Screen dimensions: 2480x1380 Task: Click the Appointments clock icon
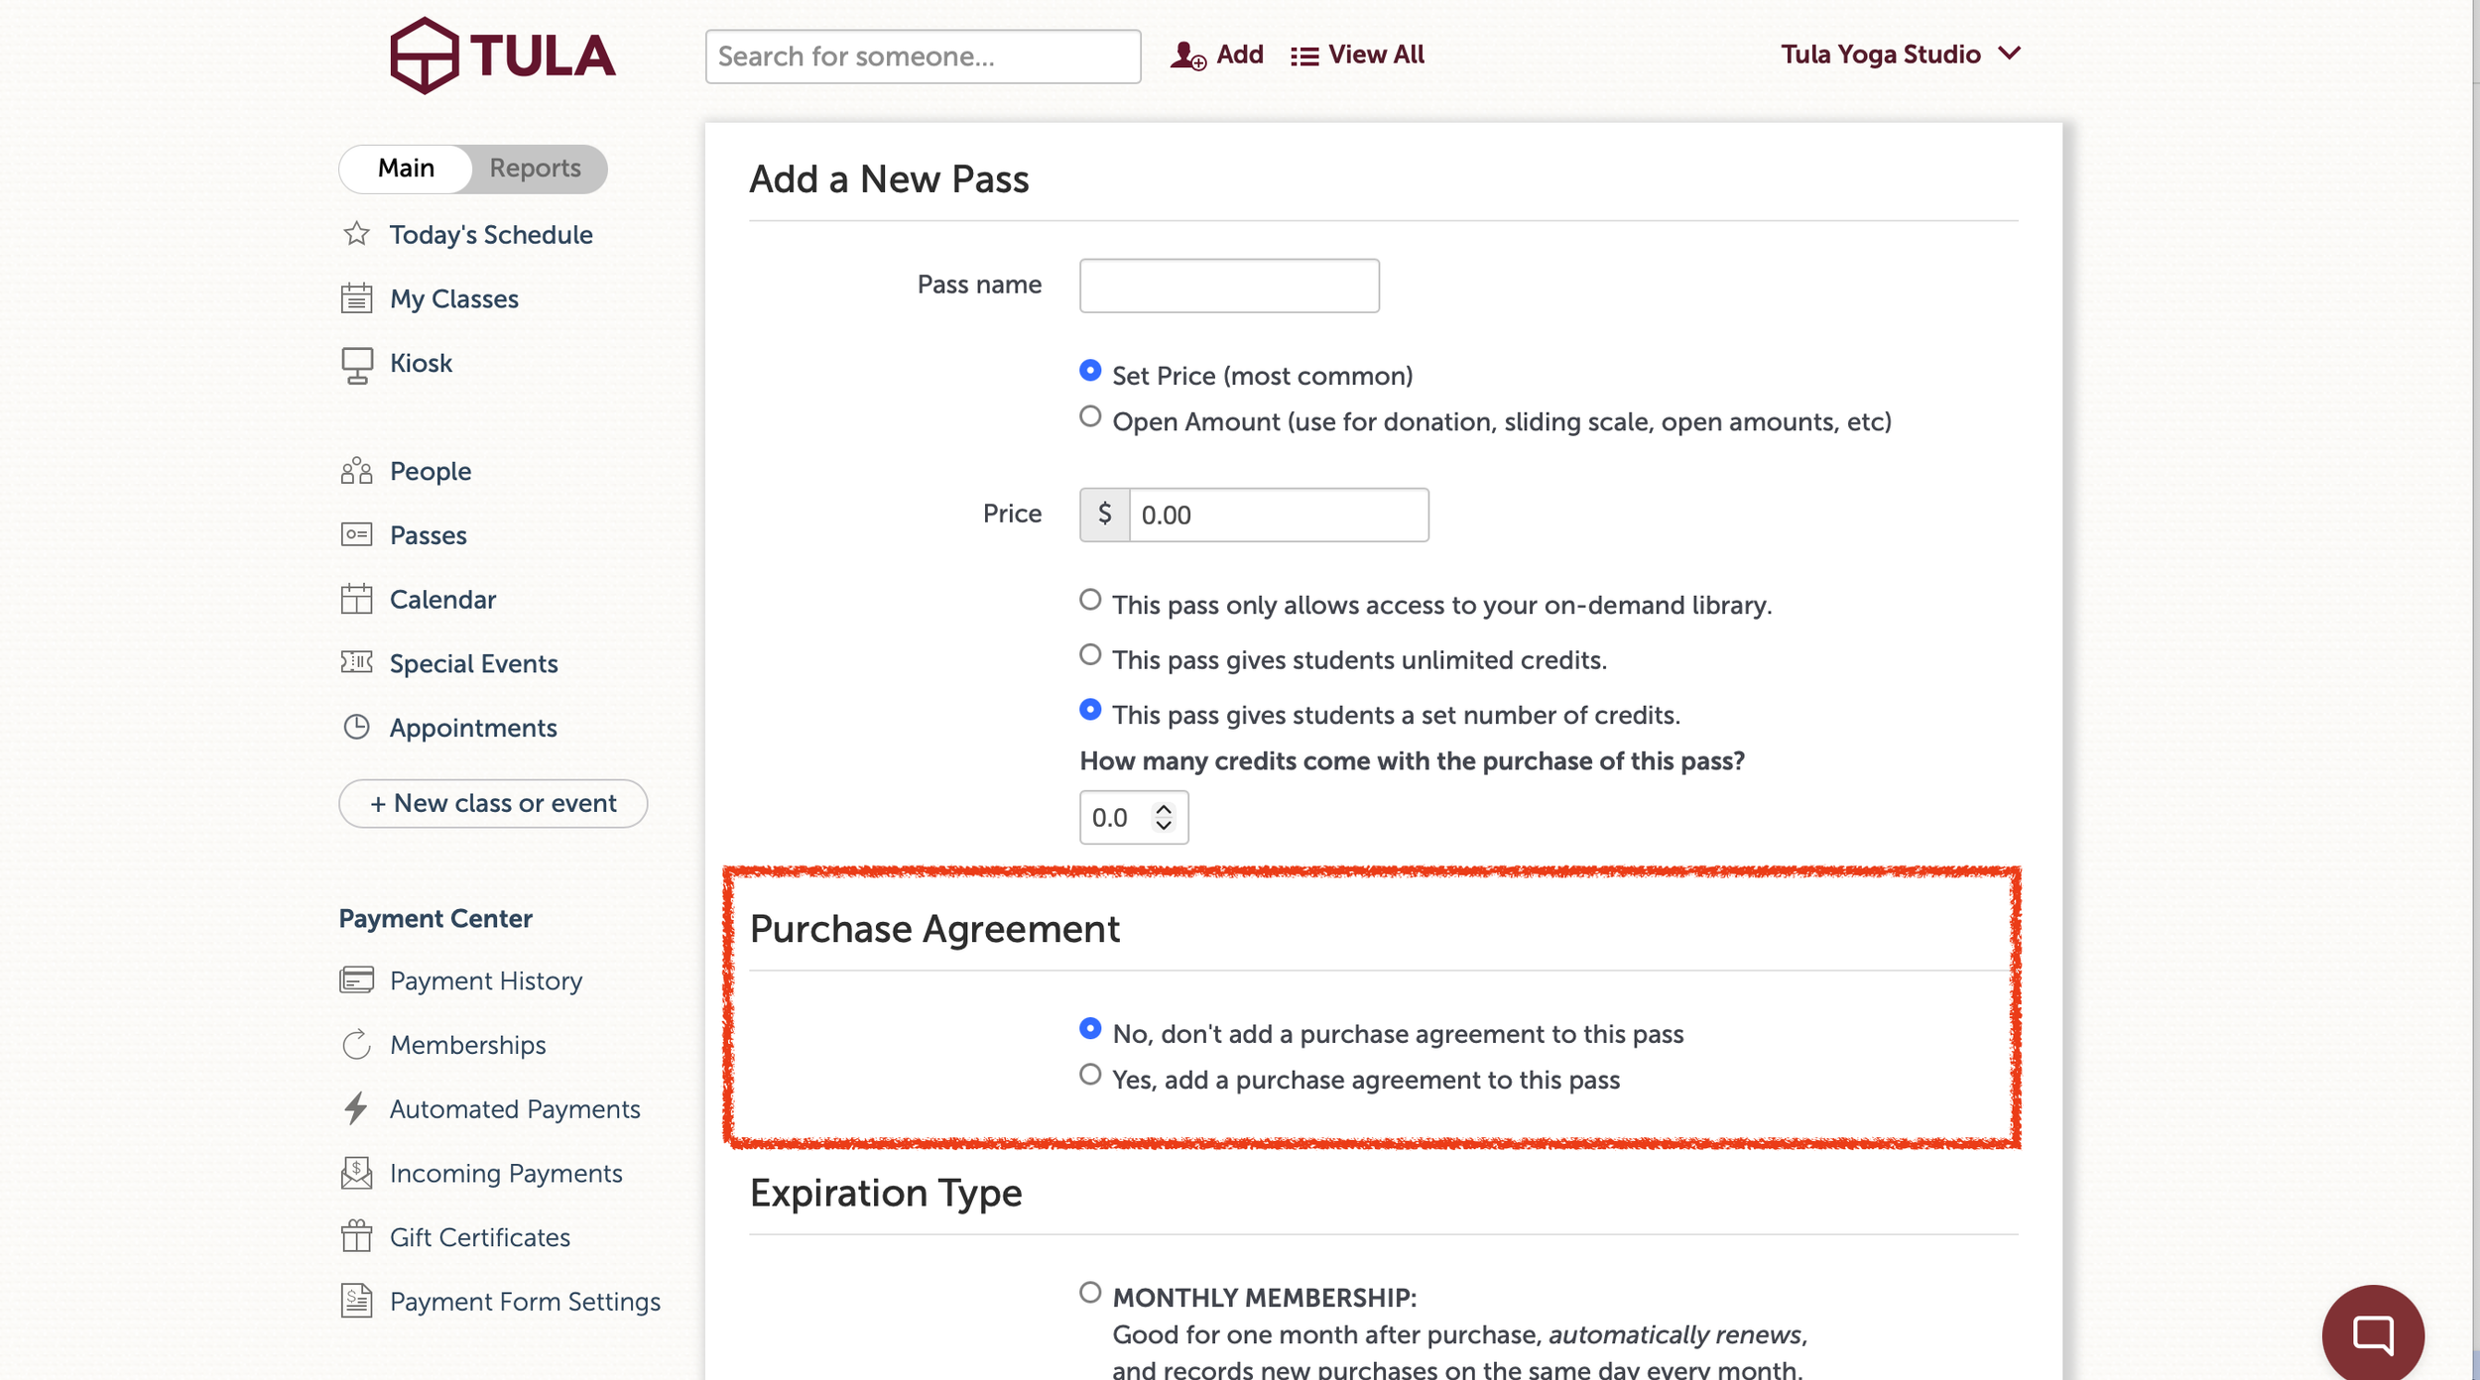click(x=356, y=728)
